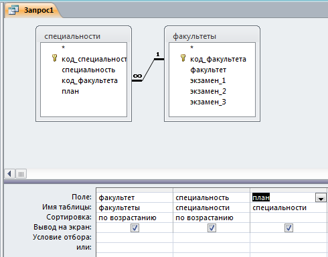Click Условие отбора cell for план column
The width and height of the screenshot is (328, 257).
(289, 238)
